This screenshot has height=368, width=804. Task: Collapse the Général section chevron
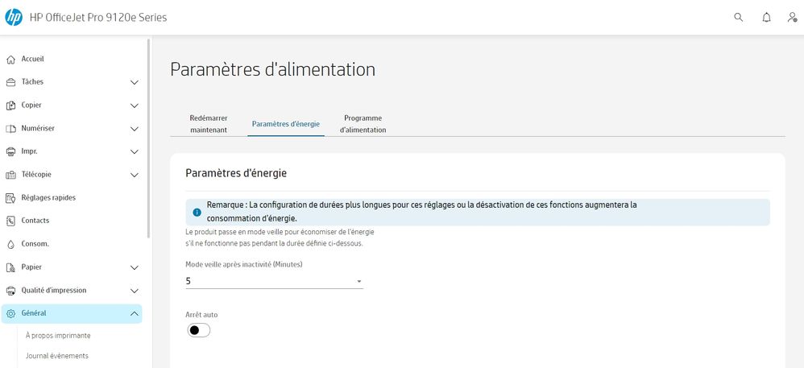coord(135,313)
